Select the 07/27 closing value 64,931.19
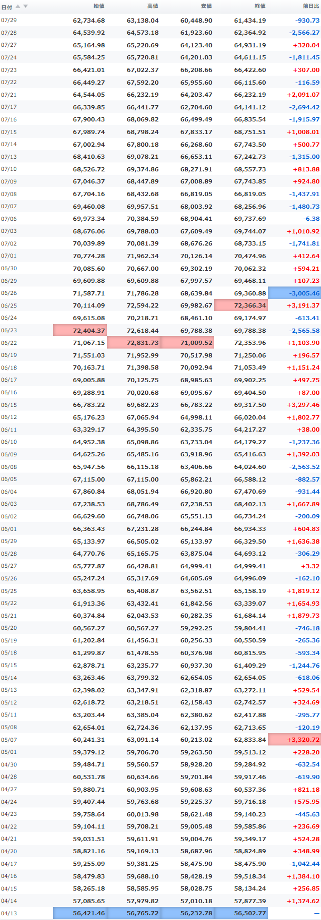The image size is (321, 920). [x=250, y=45]
